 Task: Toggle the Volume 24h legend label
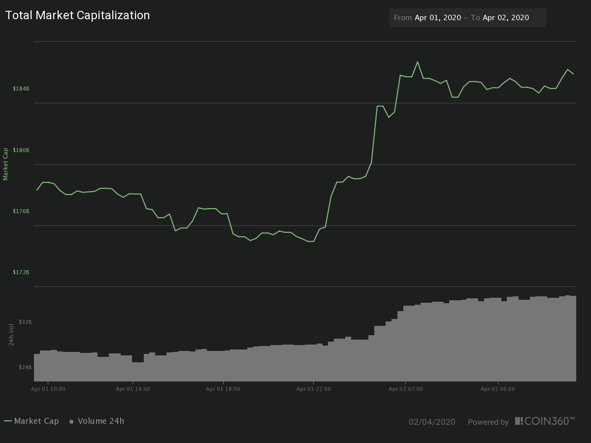tap(101, 421)
